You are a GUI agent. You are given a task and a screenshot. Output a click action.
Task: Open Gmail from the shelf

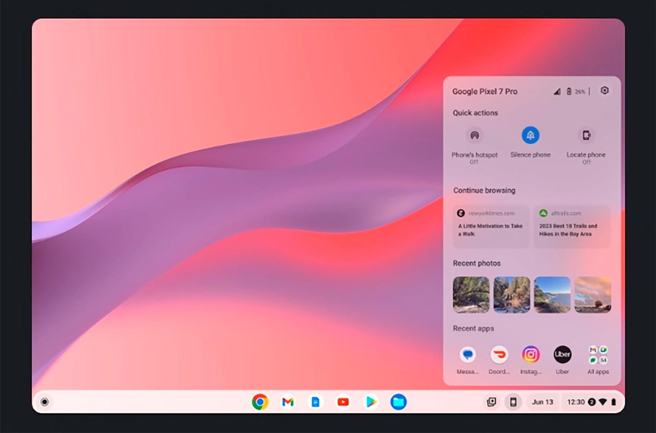click(288, 402)
